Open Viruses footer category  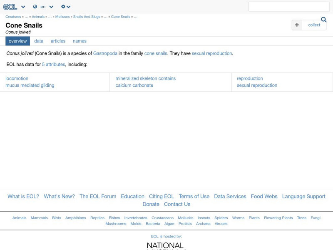221,224
